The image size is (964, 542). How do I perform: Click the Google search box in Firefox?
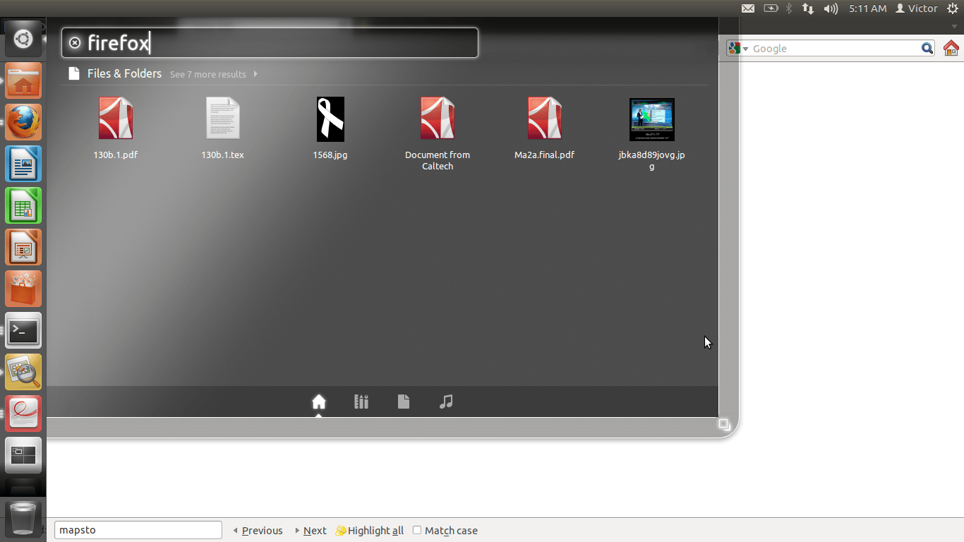coord(835,49)
